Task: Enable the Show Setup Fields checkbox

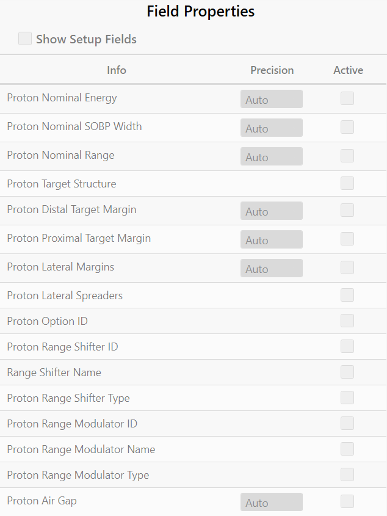Action: tap(25, 38)
